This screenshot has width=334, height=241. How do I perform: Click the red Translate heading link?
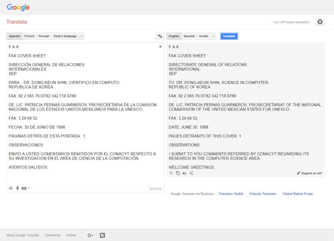click(x=17, y=21)
